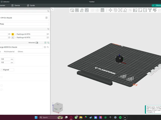Click the process settings list icon
Screen dimensions: 161x120
(45, 42)
